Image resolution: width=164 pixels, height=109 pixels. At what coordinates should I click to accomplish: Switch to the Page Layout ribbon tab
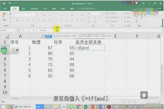point(34,9)
